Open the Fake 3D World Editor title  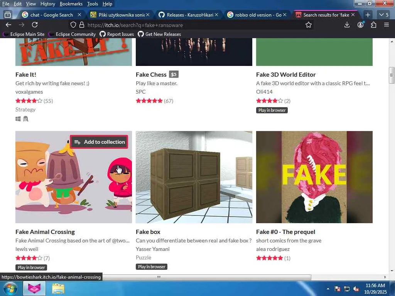(x=286, y=74)
